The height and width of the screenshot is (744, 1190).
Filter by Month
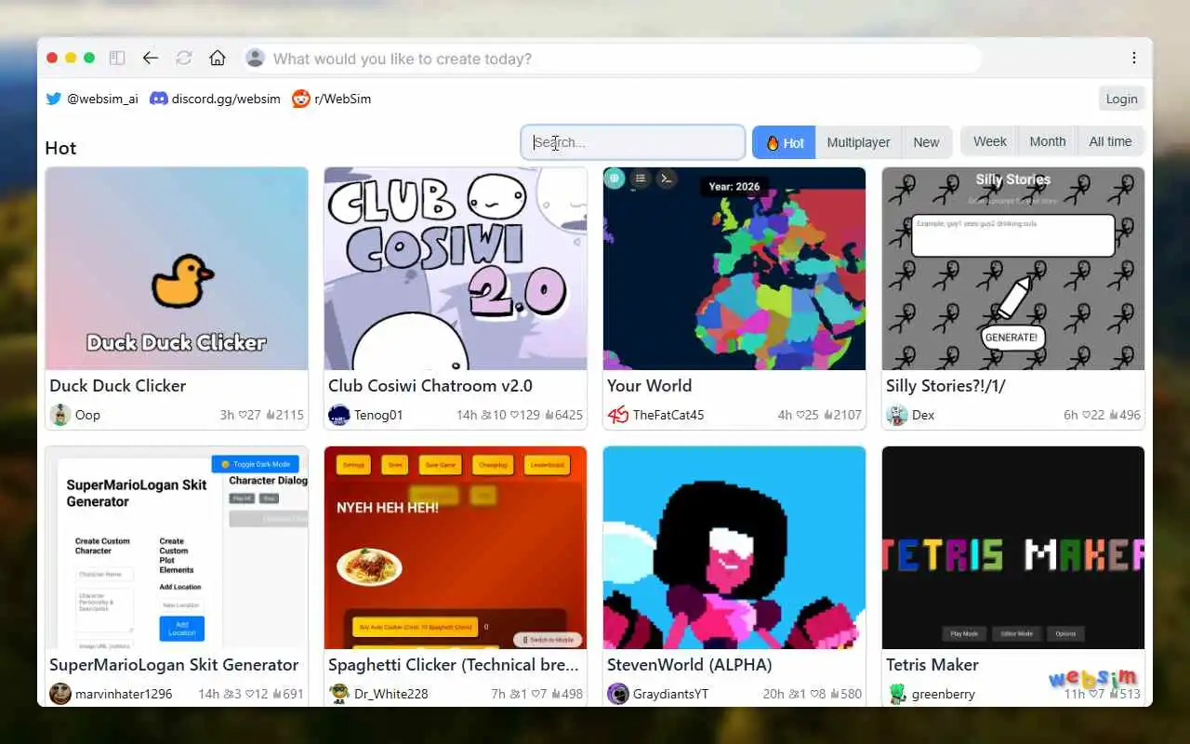click(1047, 141)
